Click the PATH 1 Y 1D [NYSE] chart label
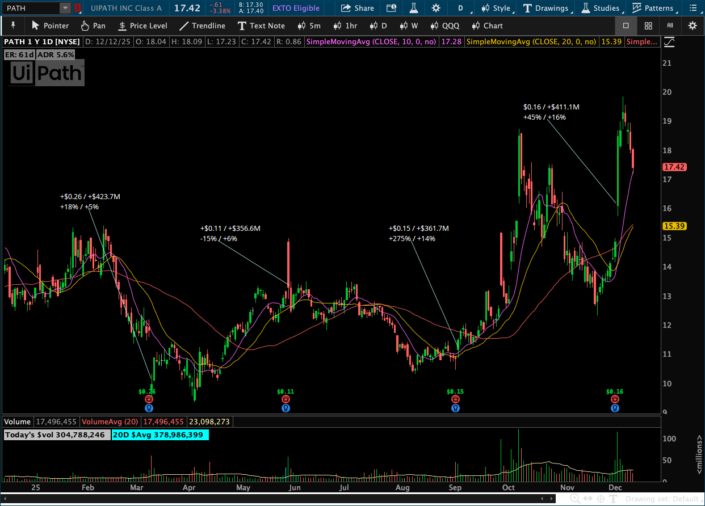 click(42, 42)
